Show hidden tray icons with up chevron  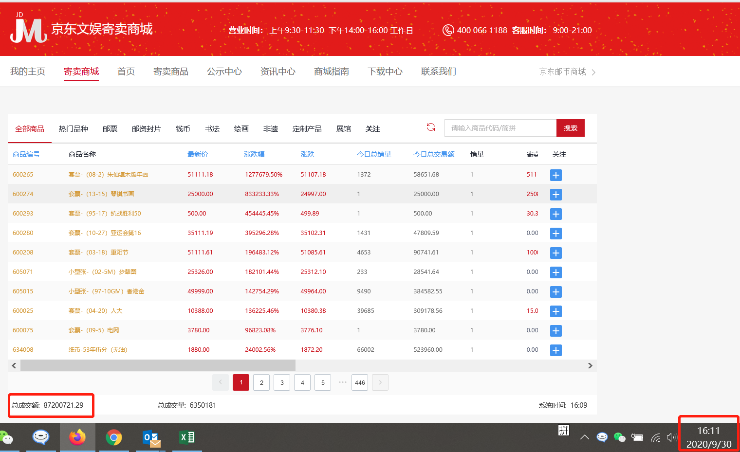tap(585, 437)
